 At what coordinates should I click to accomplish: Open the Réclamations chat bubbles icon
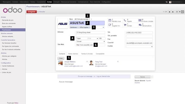[x=140, y=25]
